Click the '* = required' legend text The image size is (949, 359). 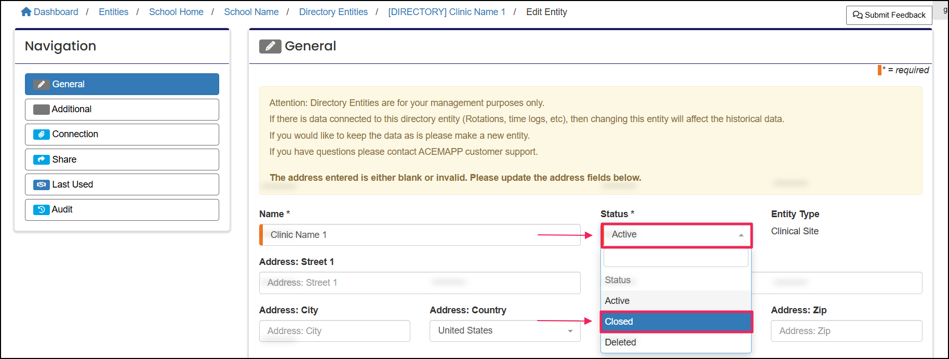[906, 70]
